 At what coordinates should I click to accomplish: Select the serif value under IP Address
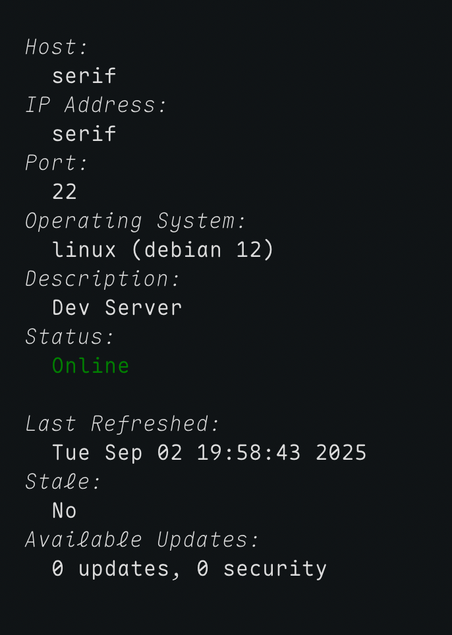pos(84,134)
